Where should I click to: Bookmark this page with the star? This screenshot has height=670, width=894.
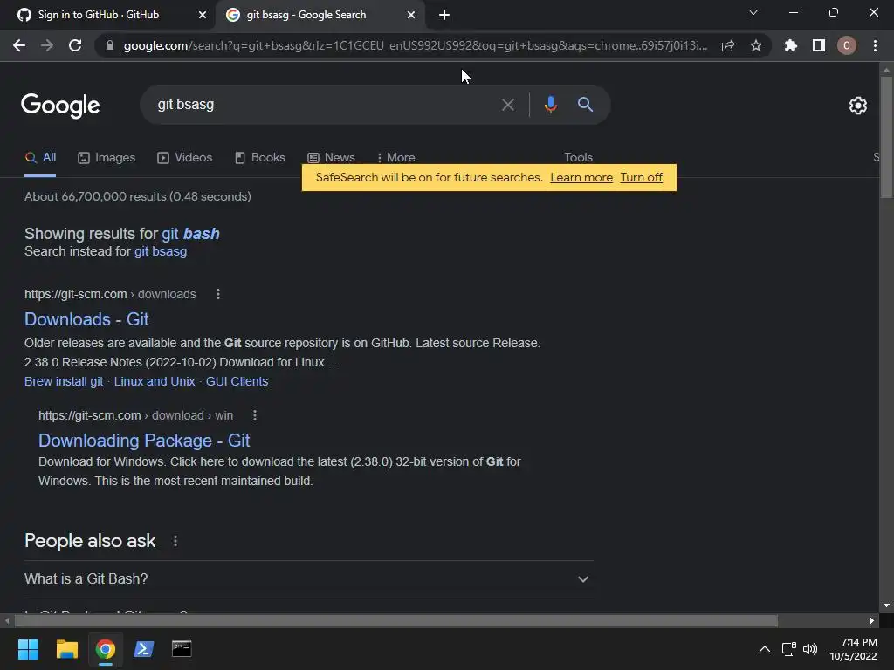[x=756, y=45]
